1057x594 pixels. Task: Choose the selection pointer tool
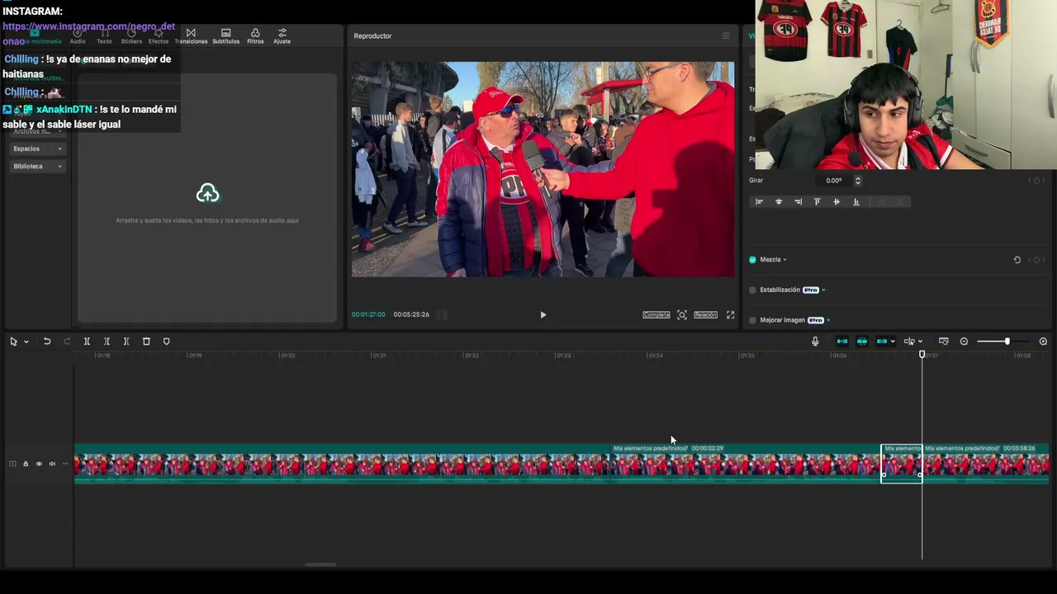click(x=13, y=342)
